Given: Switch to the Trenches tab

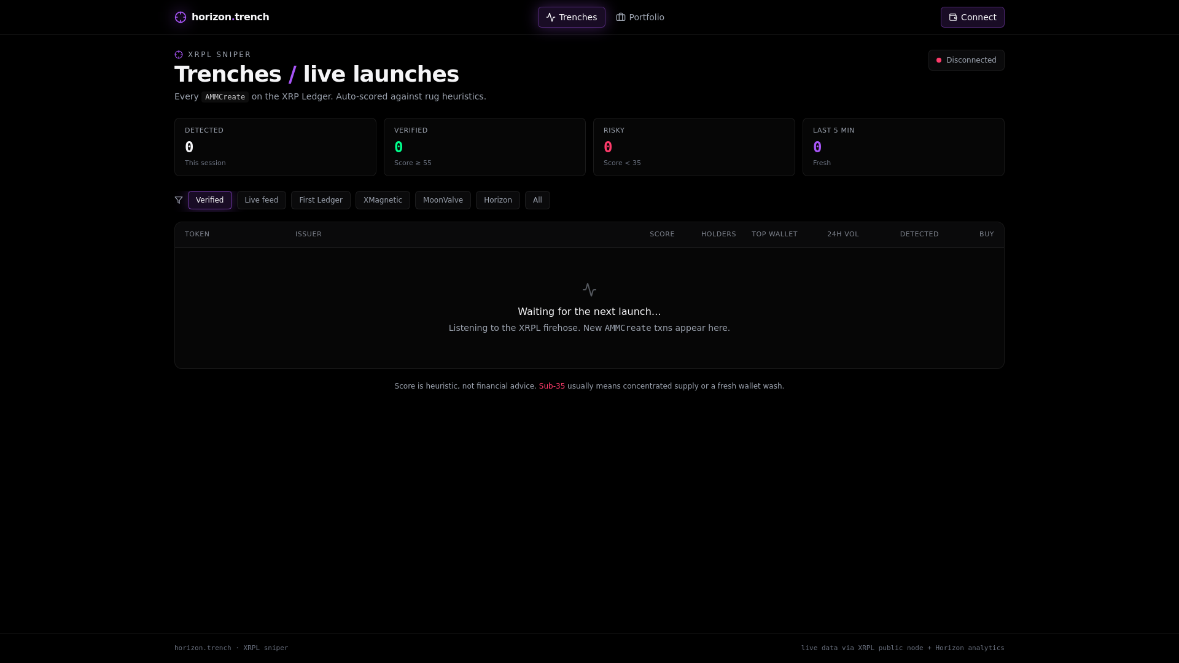Looking at the screenshot, I should click(572, 17).
